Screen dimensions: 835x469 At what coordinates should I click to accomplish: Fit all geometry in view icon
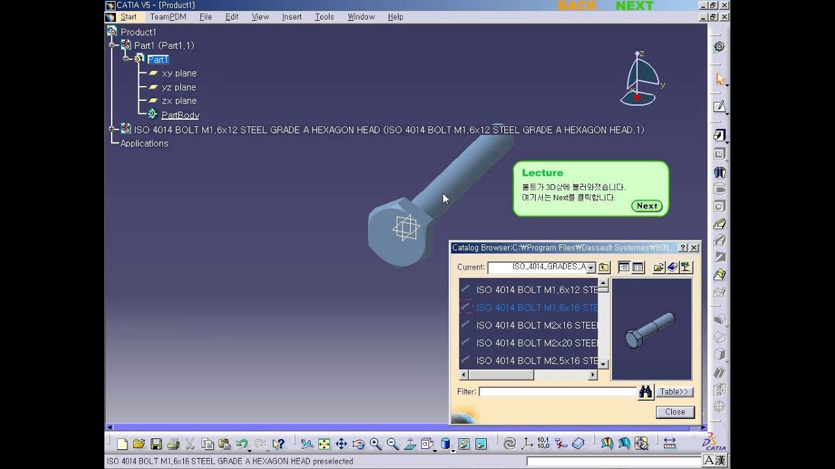coord(324,444)
